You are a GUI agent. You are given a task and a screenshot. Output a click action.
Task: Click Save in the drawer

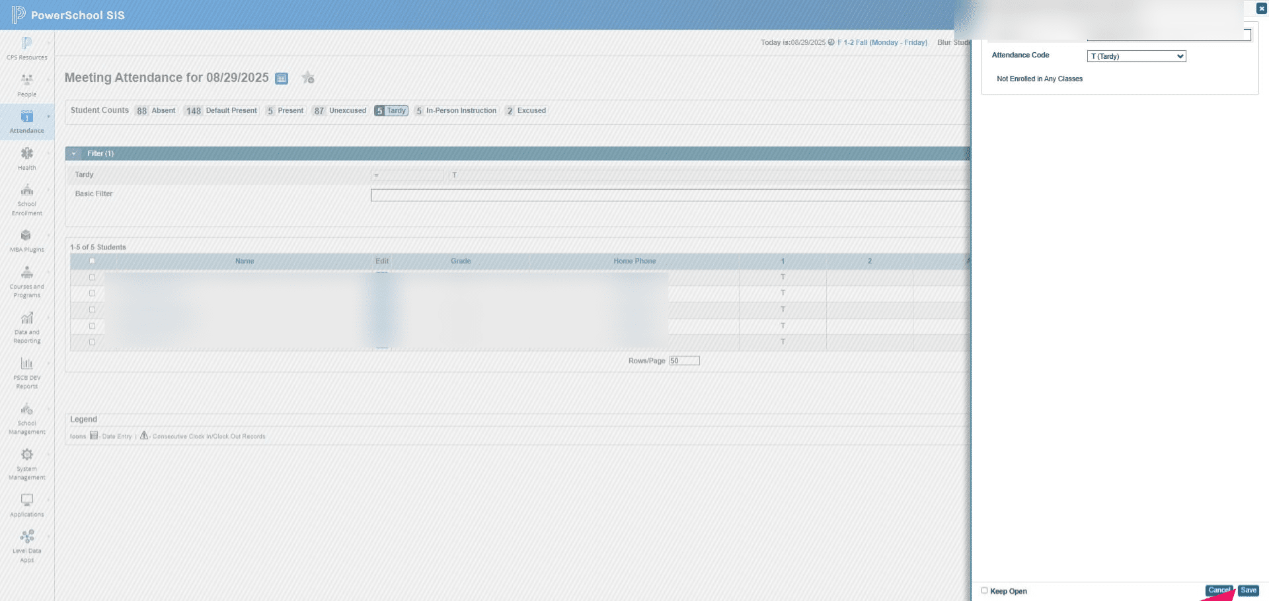(x=1249, y=590)
